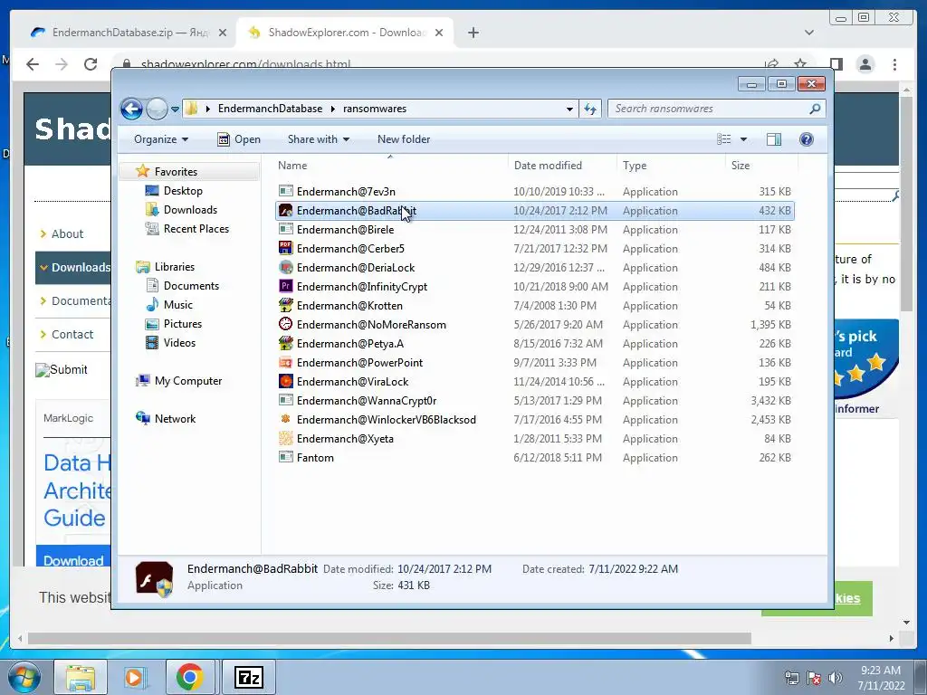Open Pictures library in sidebar
The width and height of the screenshot is (927, 695).
(183, 324)
